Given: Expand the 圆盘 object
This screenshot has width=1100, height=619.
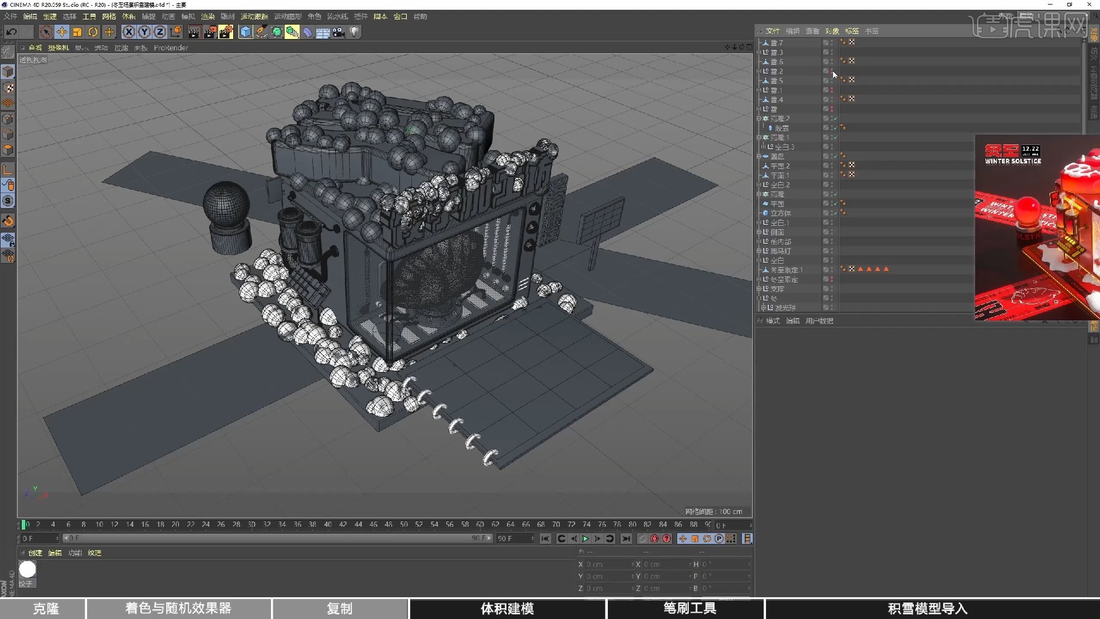Looking at the screenshot, I should tap(759, 156).
